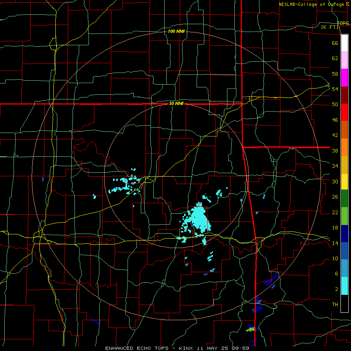Image resolution: width=351 pixels, height=351 pixels.
Task: Click the light pink legend swatch
Action: 344,60
